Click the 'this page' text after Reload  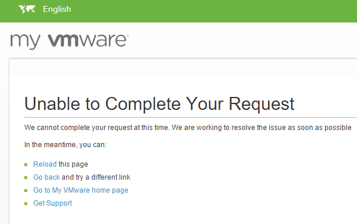[x=73, y=164]
